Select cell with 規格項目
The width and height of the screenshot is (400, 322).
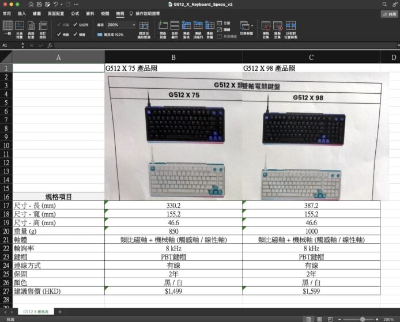tap(59, 196)
